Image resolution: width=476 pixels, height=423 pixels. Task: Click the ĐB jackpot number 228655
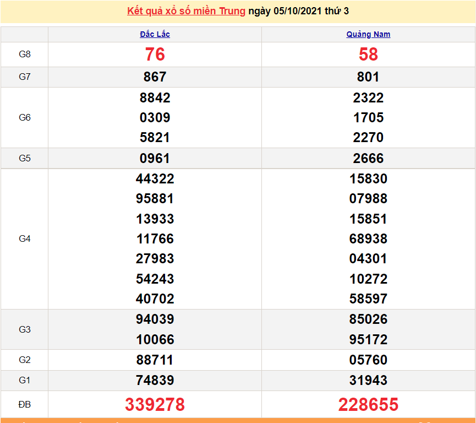click(368, 404)
